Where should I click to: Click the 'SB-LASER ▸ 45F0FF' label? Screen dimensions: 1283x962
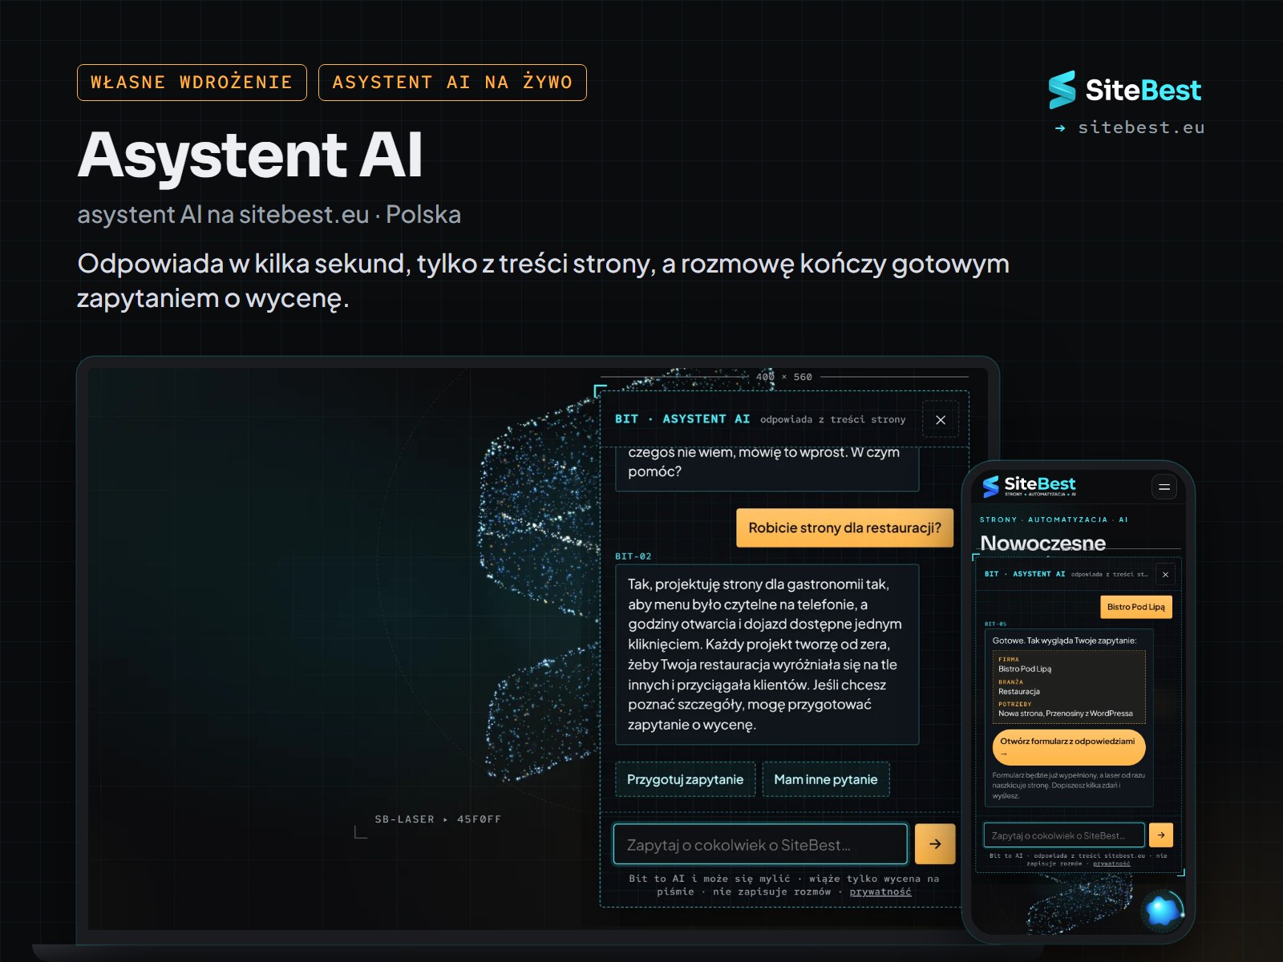coord(438,819)
